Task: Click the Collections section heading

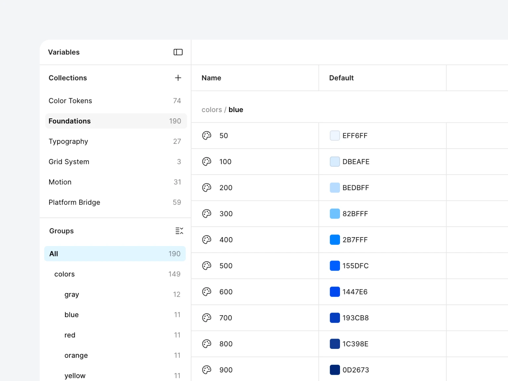Action: pos(68,78)
